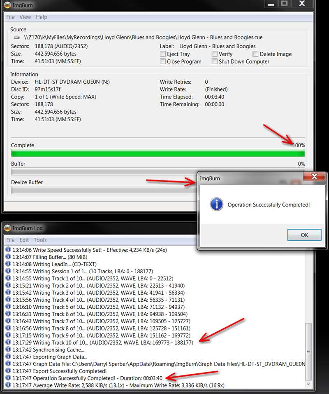This screenshot has height=394, width=329.
Task: Enable the Shut Down Computer checkbox
Action: tap(214, 61)
